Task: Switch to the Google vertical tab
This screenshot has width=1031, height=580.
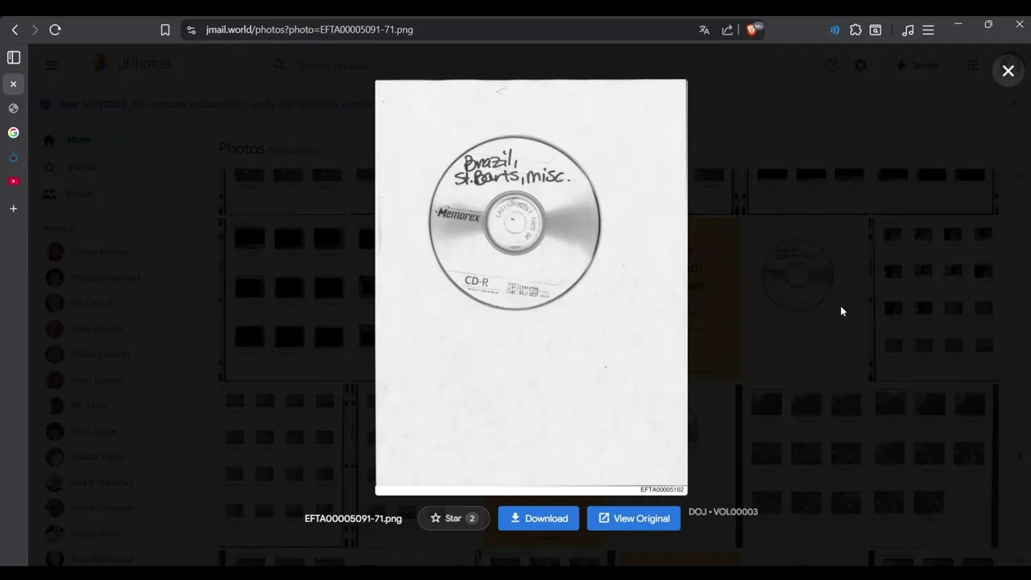Action: 14,132
